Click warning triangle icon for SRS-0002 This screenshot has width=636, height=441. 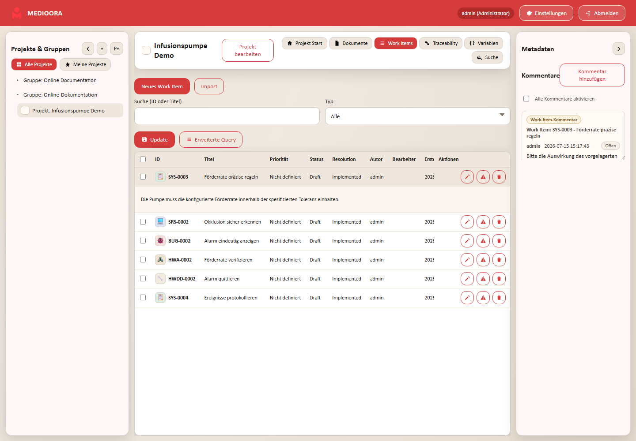coord(483,222)
